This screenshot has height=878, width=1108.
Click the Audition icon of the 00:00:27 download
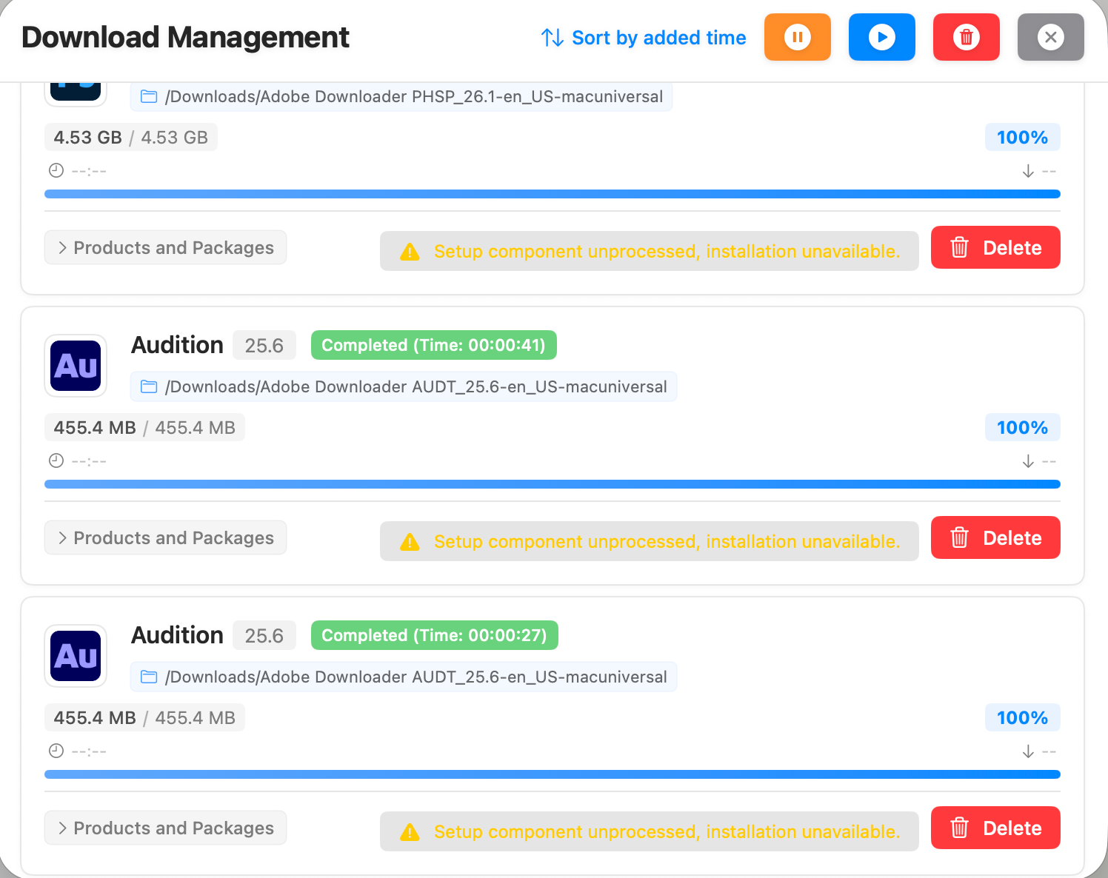point(76,656)
